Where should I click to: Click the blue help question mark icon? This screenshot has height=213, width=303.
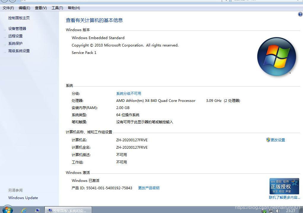(300, 14)
